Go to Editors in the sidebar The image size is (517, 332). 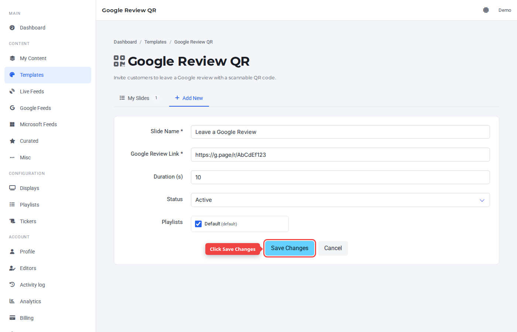pyautogui.click(x=48, y=268)
